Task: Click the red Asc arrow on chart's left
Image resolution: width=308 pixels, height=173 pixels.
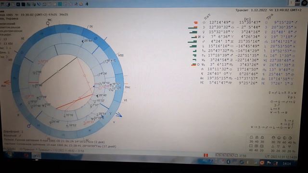Action: tap(7, 82)
